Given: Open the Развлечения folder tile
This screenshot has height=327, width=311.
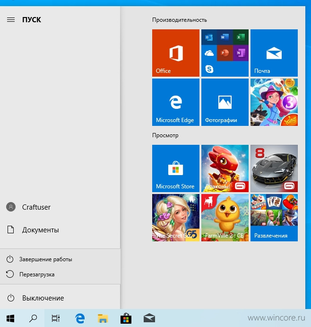Looking at the screenshot, I should point(274,218).
